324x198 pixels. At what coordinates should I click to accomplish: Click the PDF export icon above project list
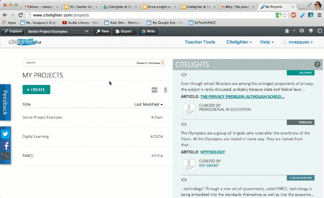154,90
